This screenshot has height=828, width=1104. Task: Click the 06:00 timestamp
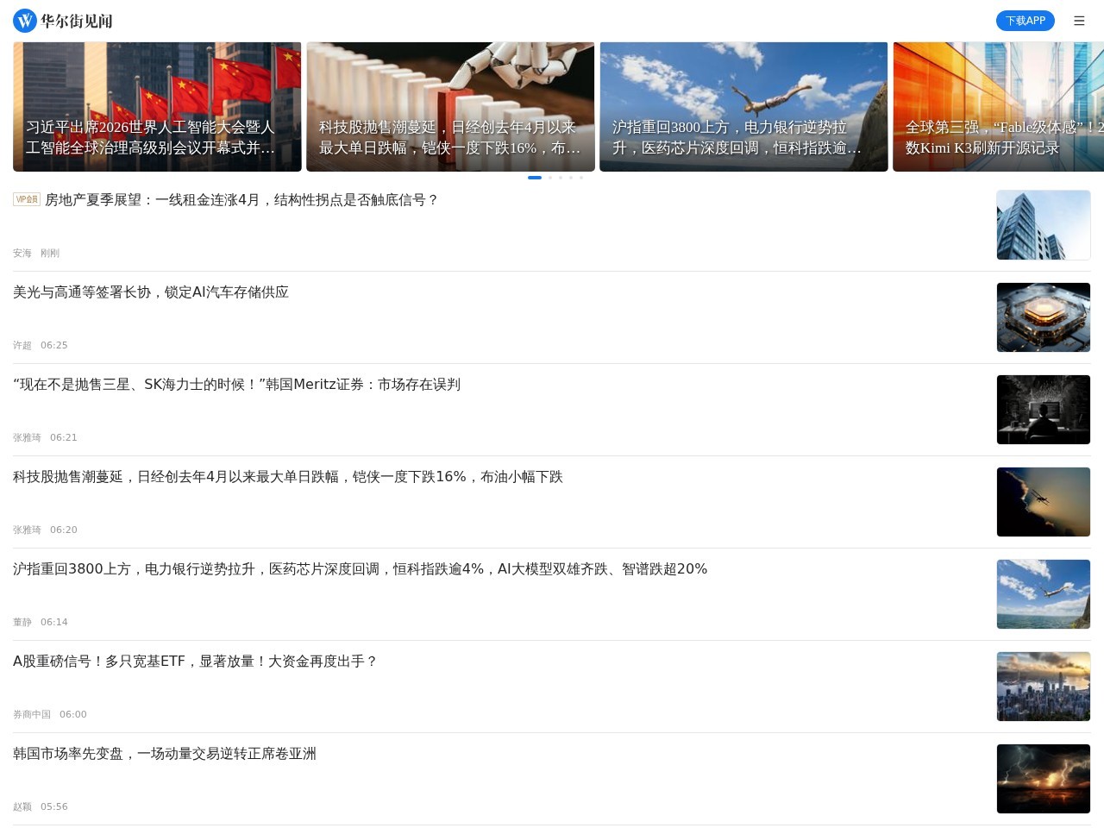tap(73, 714)
